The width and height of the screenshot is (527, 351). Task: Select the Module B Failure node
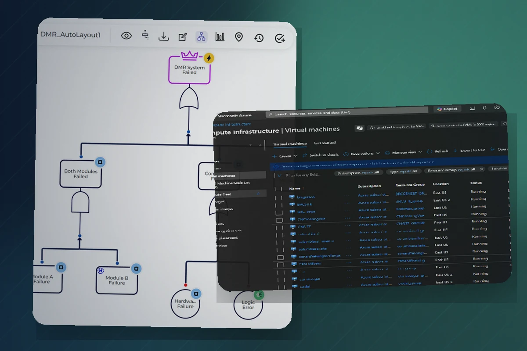(x=117, y=280)
